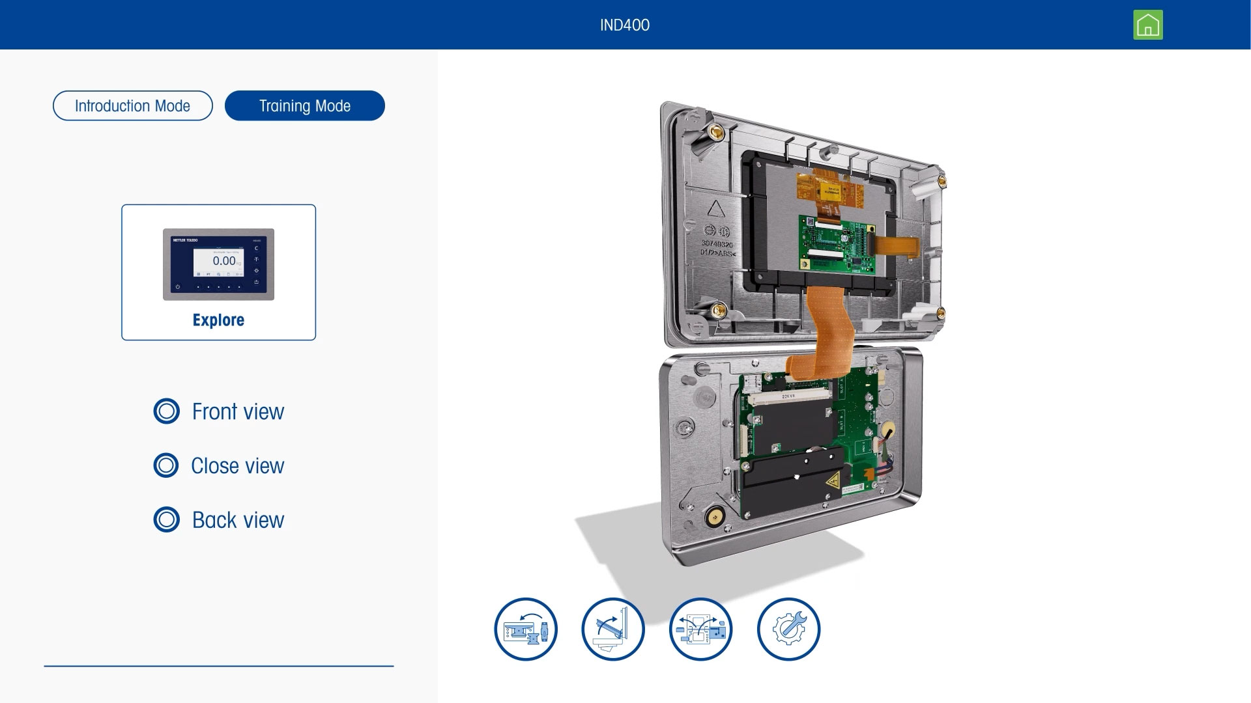
Task: Click the open enclosure cover icon
Action: pyautogui.click(x=612, y=629)
